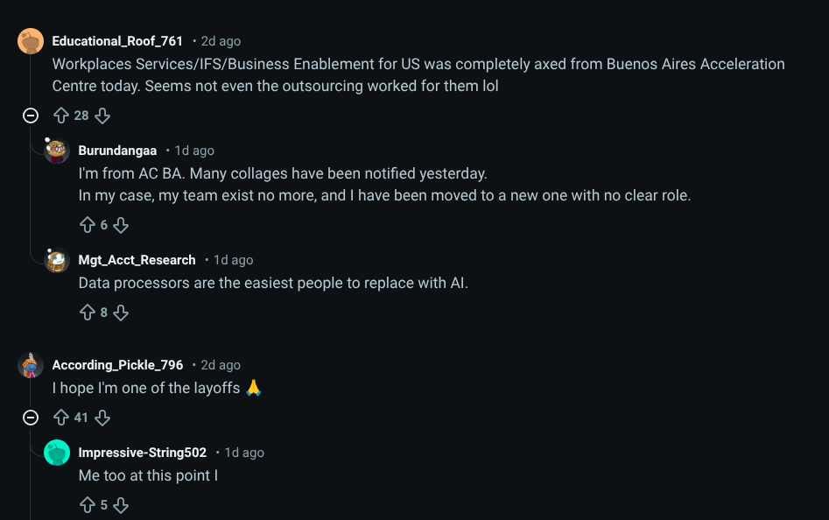Downvote Impressive-String502's reply
The height and width of the screenshot is (520, 829).
[121, 505]
